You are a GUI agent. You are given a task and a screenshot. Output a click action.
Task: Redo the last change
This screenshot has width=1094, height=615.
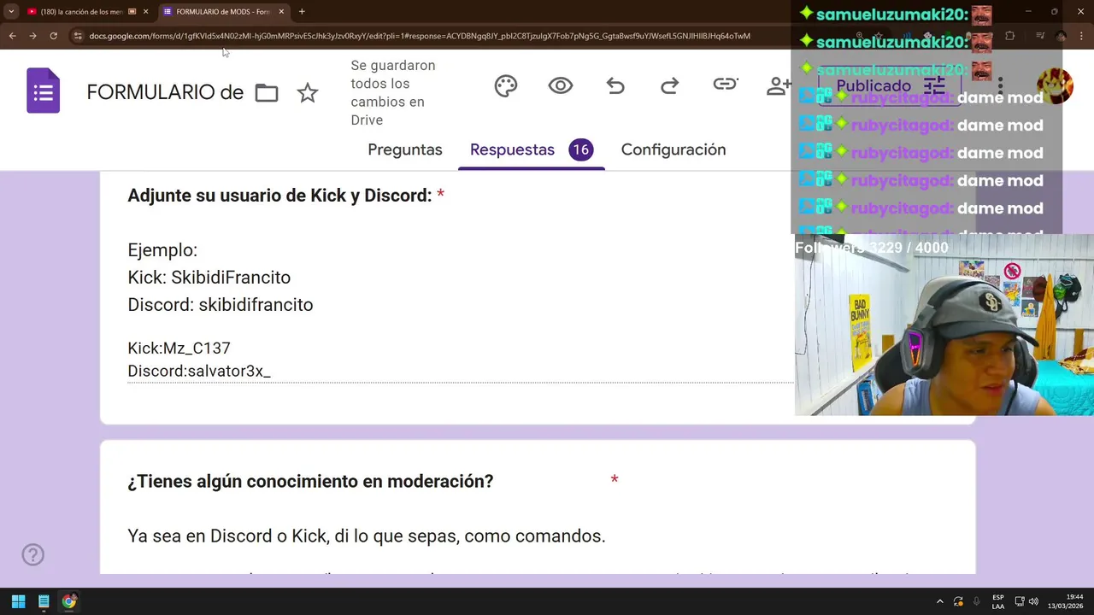click(x=670, y=85)
